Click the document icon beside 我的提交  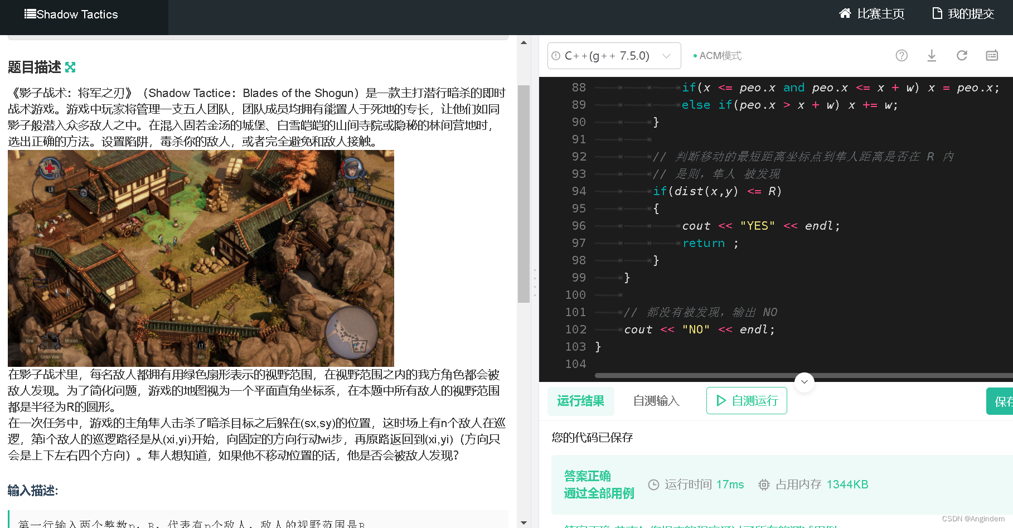click(937, 13)
